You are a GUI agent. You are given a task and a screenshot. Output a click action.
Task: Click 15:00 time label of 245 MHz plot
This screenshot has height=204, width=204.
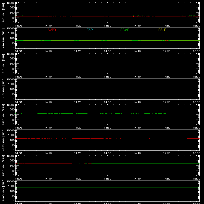(x=196, y=26)
